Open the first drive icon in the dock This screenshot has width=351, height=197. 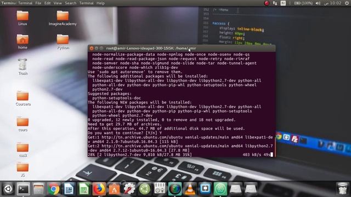point(235,189)
